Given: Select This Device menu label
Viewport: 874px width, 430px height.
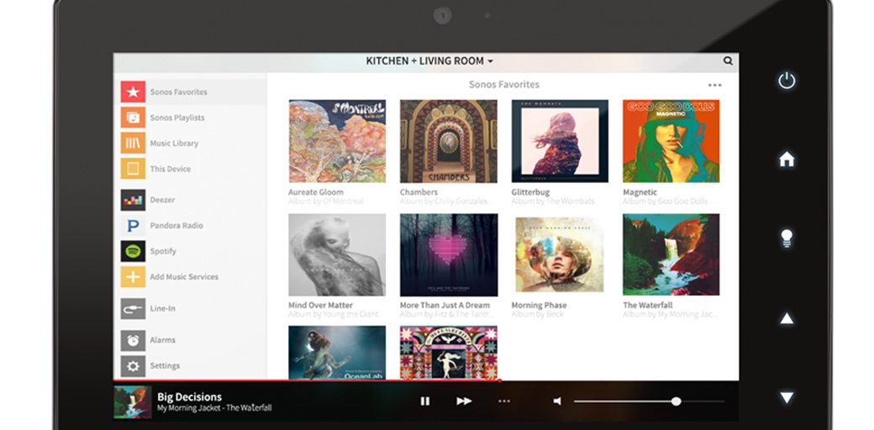Looking at the screenshot, I should [170, 169].
